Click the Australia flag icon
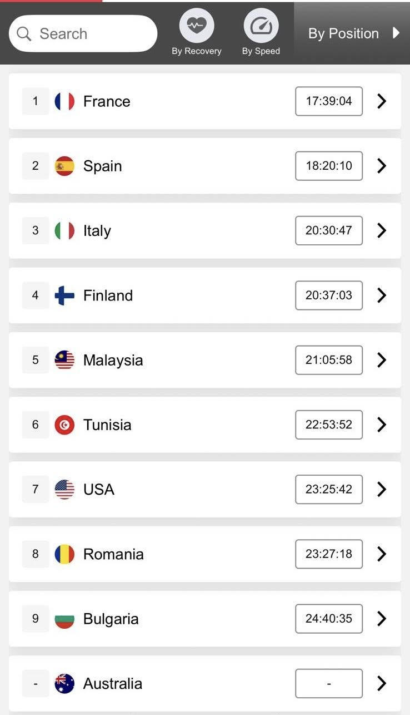Image resolution: width=410 pixels, height=715 pixels. (64, 683)
